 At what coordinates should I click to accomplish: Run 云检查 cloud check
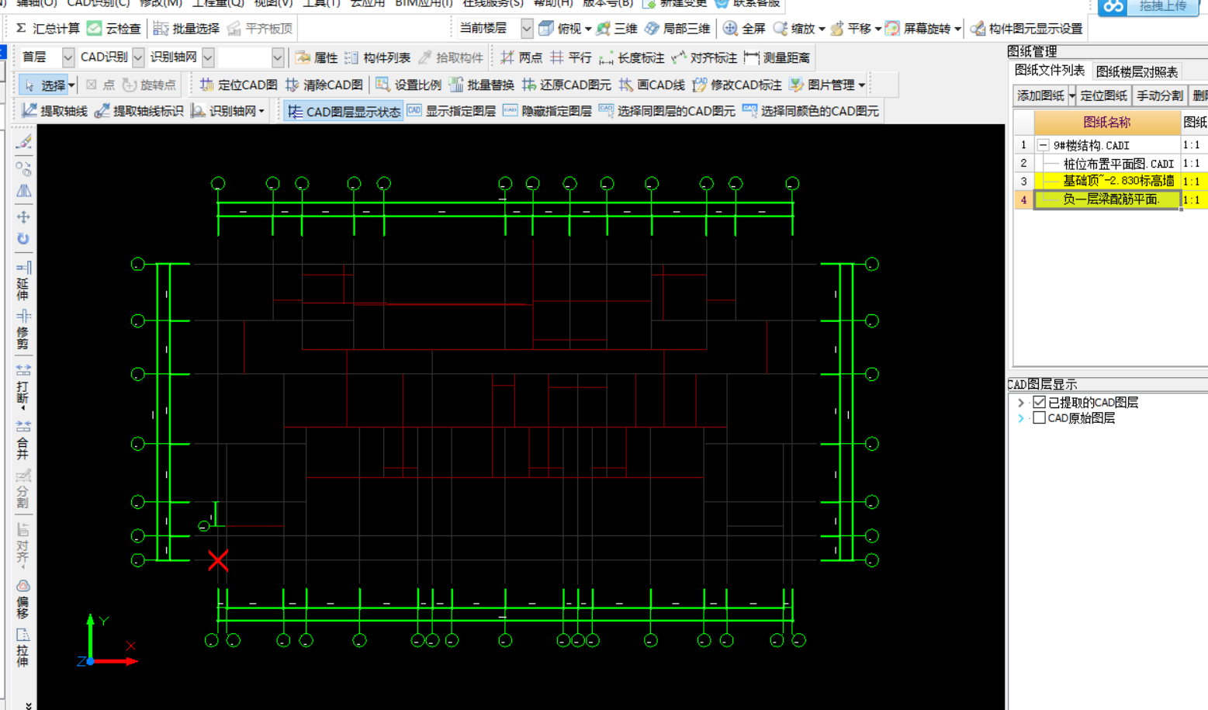coord(114,29)
